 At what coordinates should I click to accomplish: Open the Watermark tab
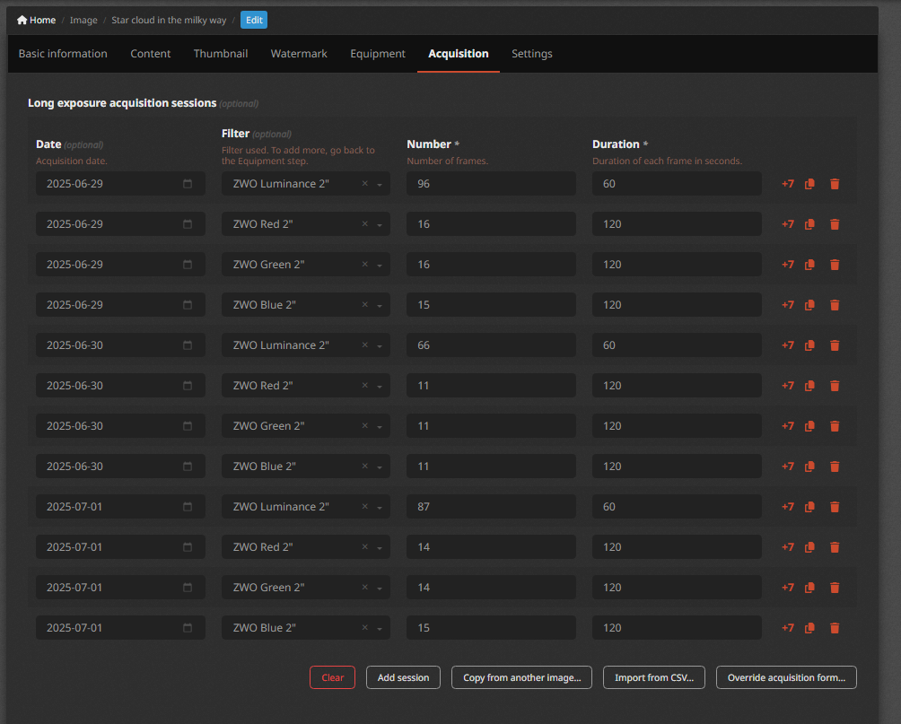tap(299, 54)
